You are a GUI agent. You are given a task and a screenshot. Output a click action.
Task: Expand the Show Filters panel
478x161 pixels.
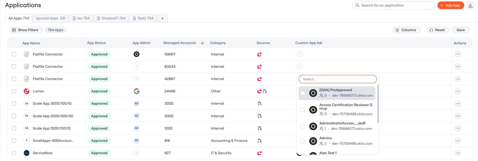(26, 30)
